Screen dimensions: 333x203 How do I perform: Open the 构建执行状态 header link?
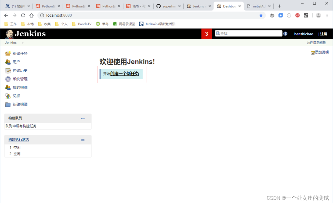click(x=19, y=140)
